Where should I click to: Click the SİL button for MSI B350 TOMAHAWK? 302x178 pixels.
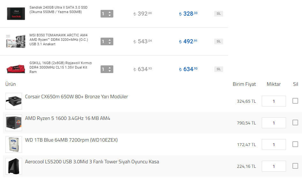(219, 41)
